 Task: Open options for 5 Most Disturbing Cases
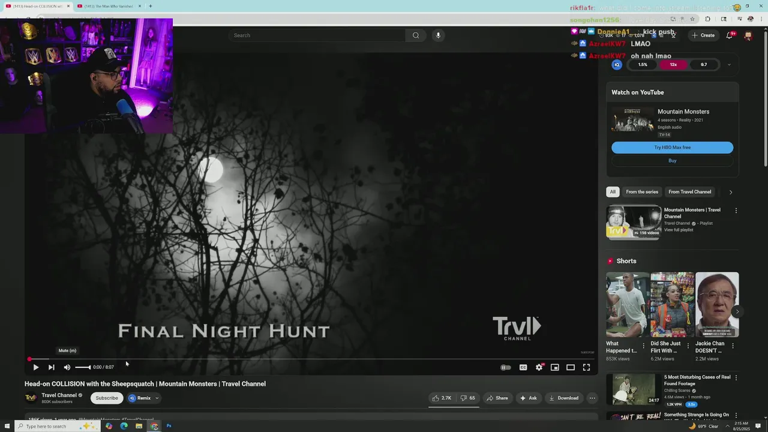(x=736, y=378)
